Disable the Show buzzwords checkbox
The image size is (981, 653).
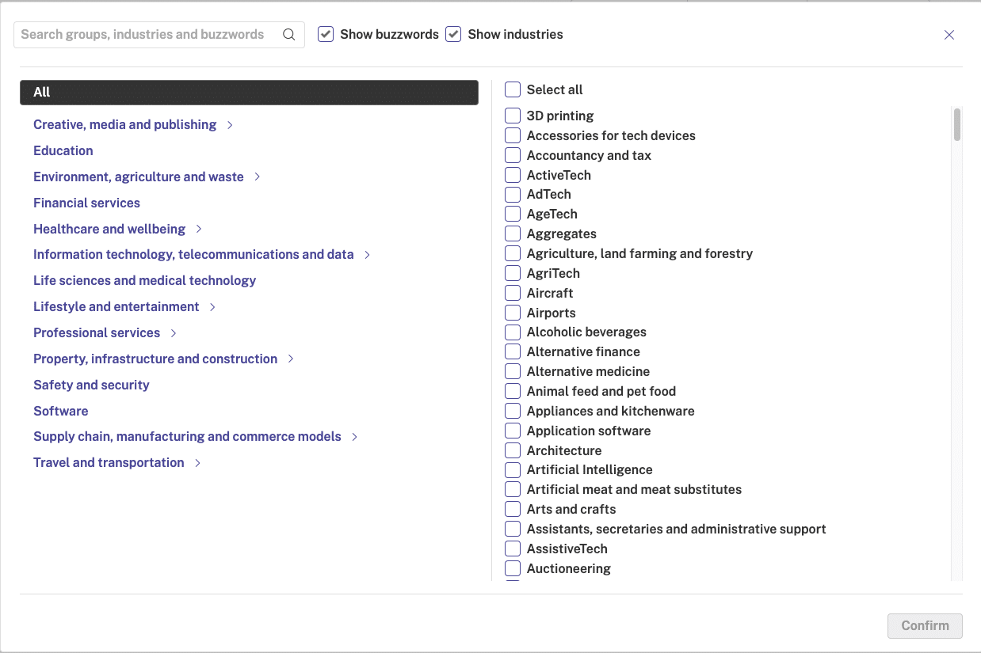click(325, 34)
